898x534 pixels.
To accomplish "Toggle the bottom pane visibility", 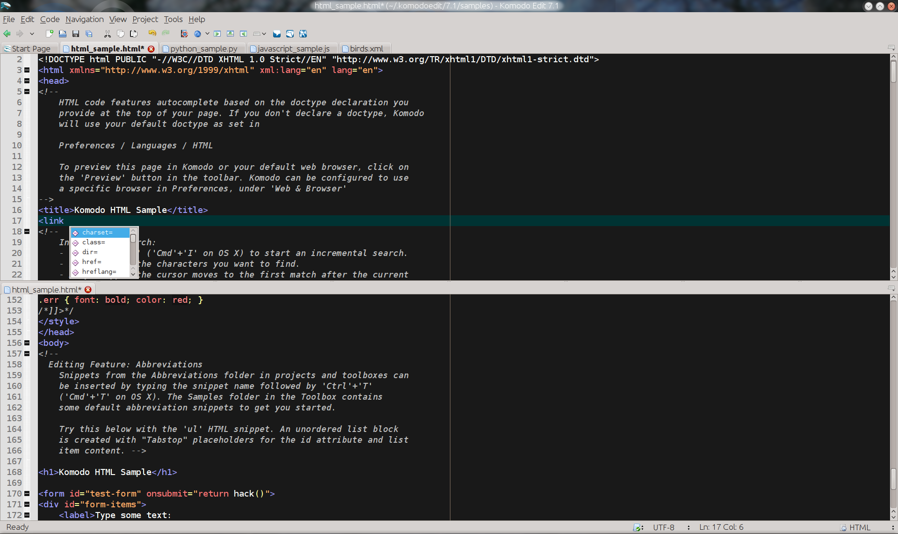I will tap(231, 34).
